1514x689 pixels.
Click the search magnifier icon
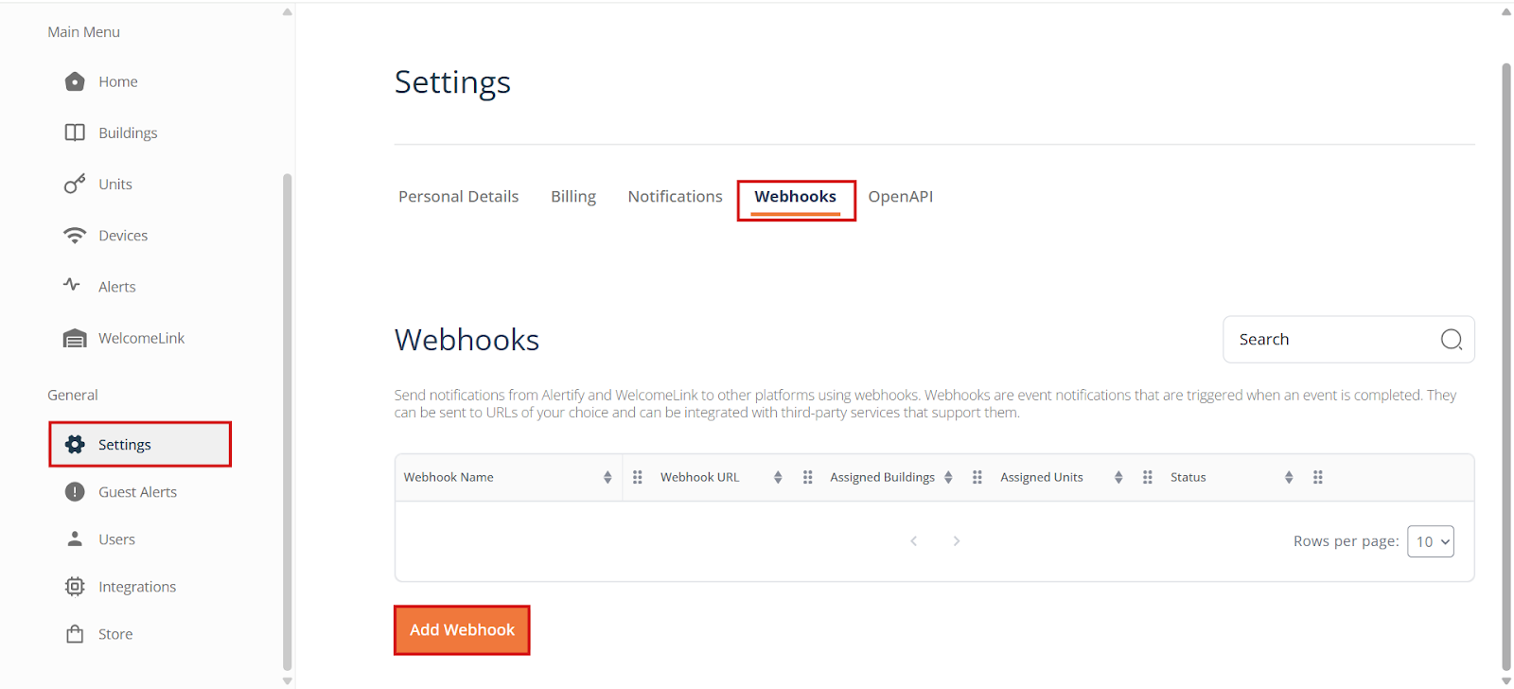tap(1451, 340)
